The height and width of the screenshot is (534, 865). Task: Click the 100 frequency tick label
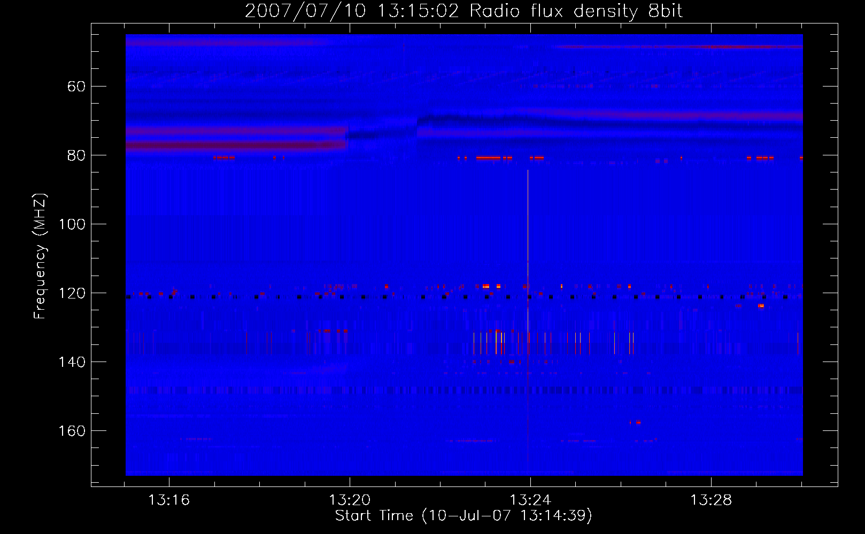point(72,224)
